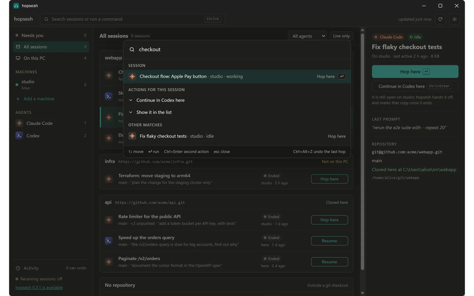The width and height of the screenshot is (474, 296).
Task: Hop here for Terraform staging session
Action: click(x=329, y=179)
